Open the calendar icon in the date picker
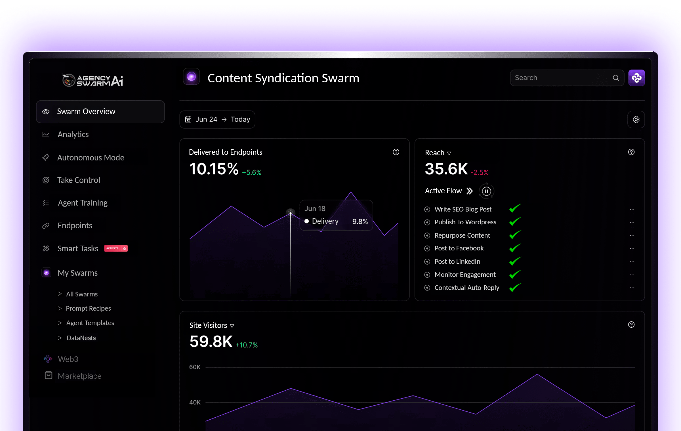Viewport: 681px width, 431px height. point(188,119)
